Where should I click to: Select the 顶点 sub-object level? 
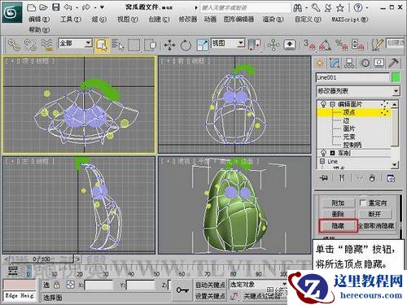click(x=349, y=112)
